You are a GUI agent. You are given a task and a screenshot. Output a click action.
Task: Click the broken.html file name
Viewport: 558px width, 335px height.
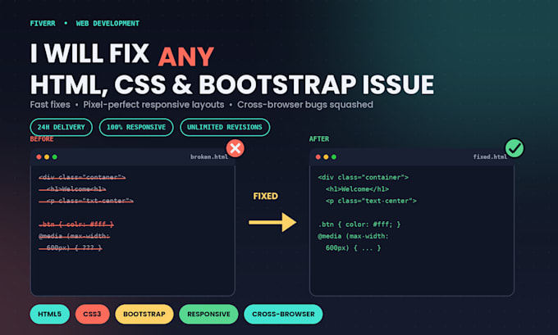[x=209, y=156]
